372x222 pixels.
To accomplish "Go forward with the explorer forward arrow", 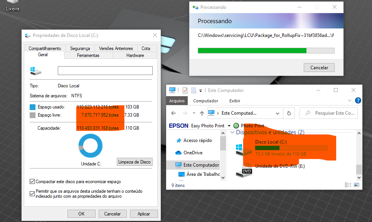I will point(185,113).
